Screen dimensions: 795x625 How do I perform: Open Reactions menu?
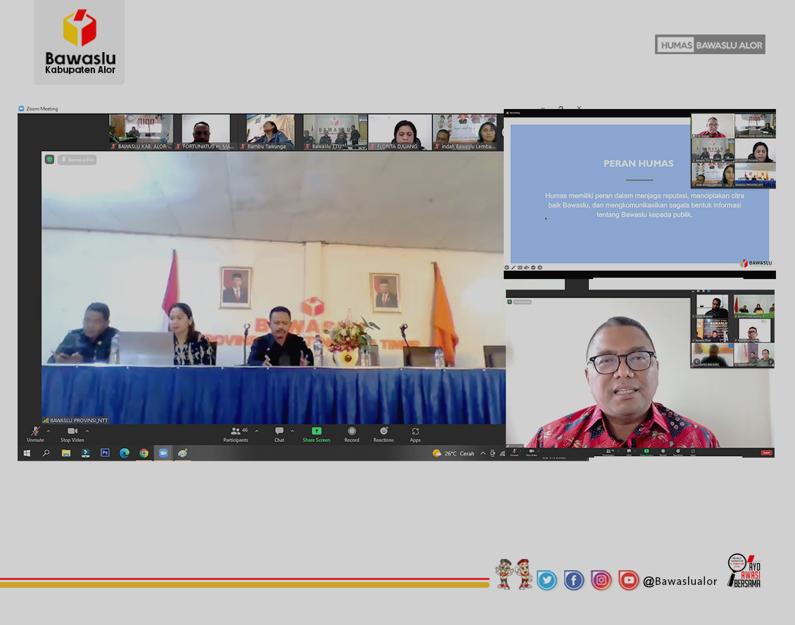click(x=383, y=434)
